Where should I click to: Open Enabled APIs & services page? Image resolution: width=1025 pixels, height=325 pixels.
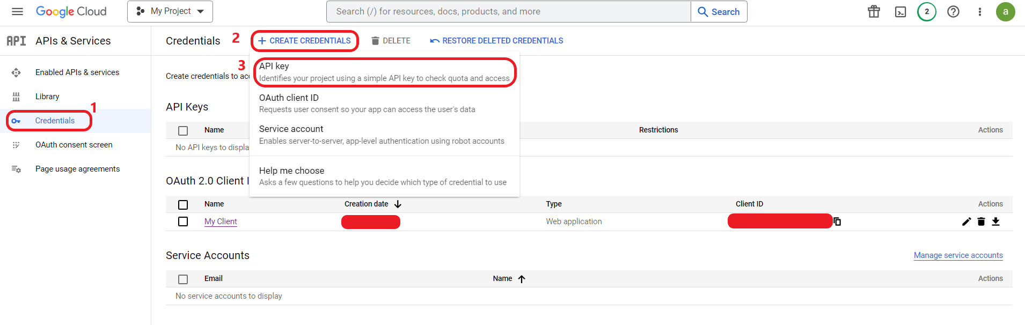pos(77,72)
